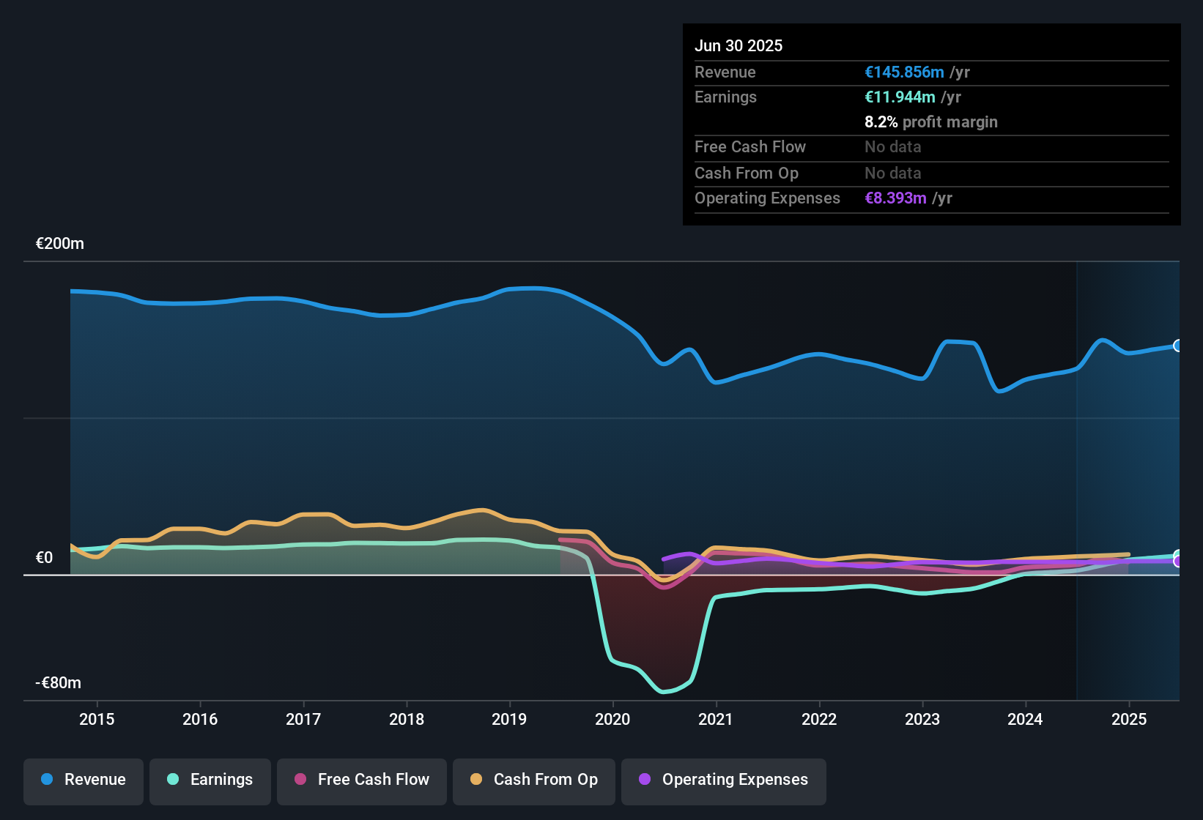Expand the Cash From Op legend entry
This screenshot has width=1203, height=820.
533,780
